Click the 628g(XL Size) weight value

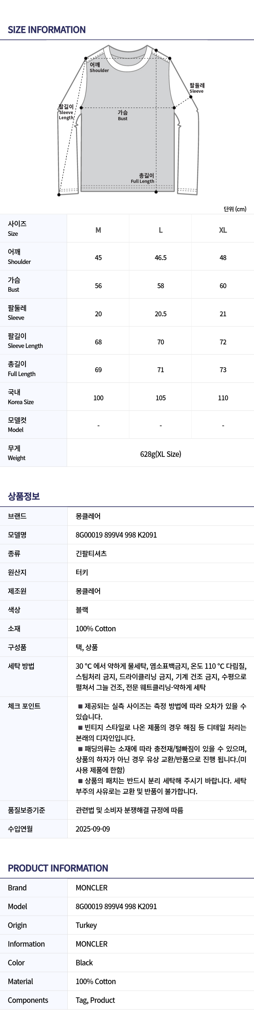(x=161, y=454)
